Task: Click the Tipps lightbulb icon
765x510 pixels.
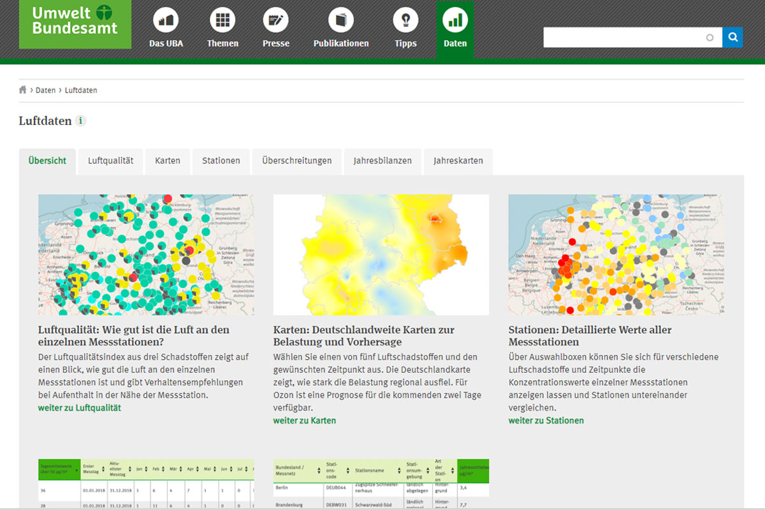Action: tap(405, 21)
